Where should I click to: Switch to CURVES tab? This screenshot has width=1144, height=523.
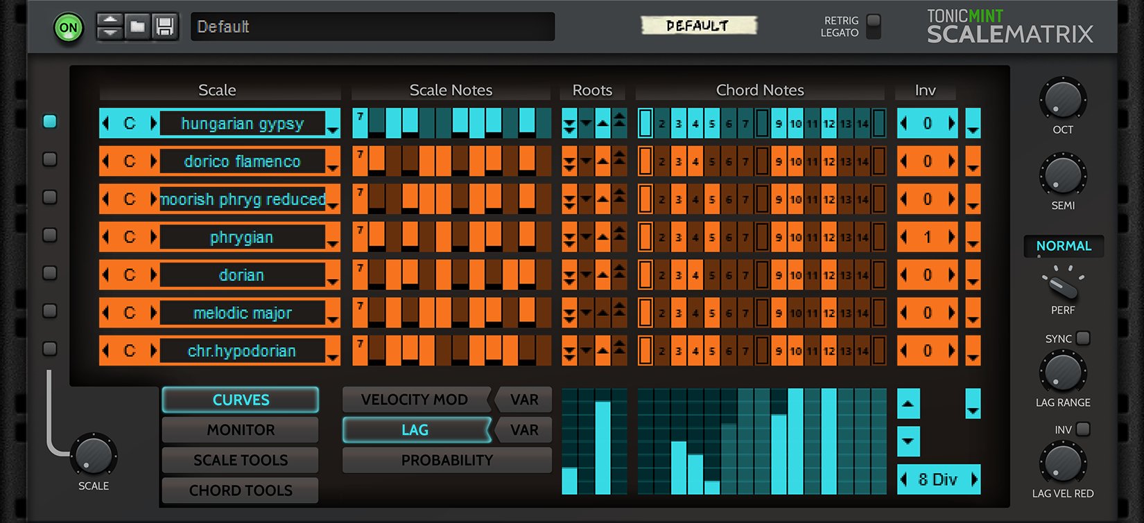241,400
